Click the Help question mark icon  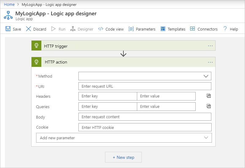tap(225, 29)
